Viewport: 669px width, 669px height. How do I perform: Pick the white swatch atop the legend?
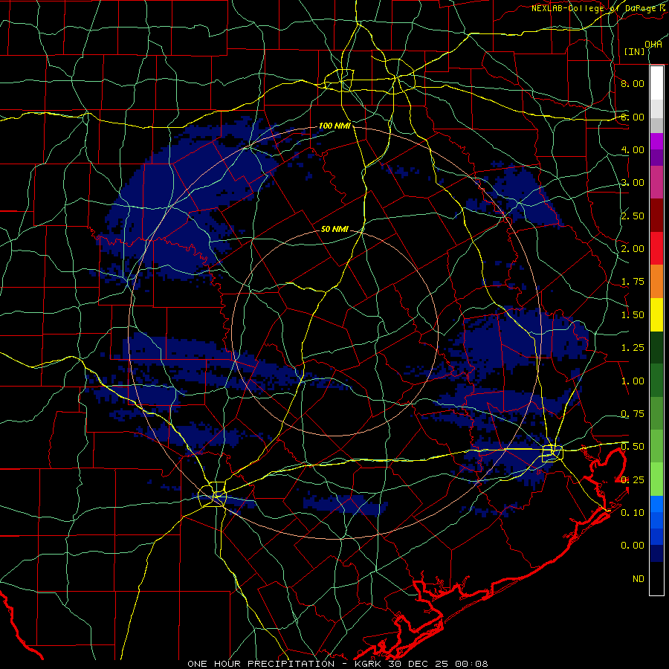point(656,83)
